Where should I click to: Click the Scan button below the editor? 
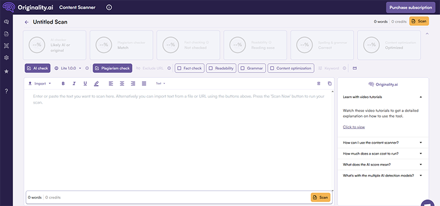coord(321,197)
